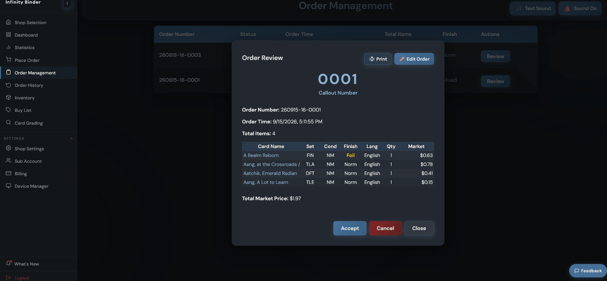Open Device Manager menu item
Viewport: 607px width, 281px height.
click(x=39, y=186)
